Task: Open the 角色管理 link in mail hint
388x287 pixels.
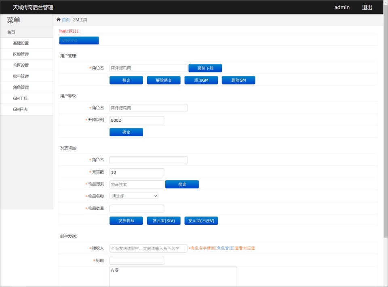Action: [x=225, y=248]
